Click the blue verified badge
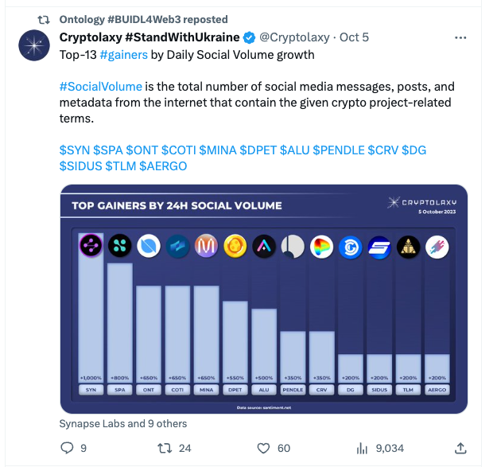 pyautogui.click(x=250, y=37)
